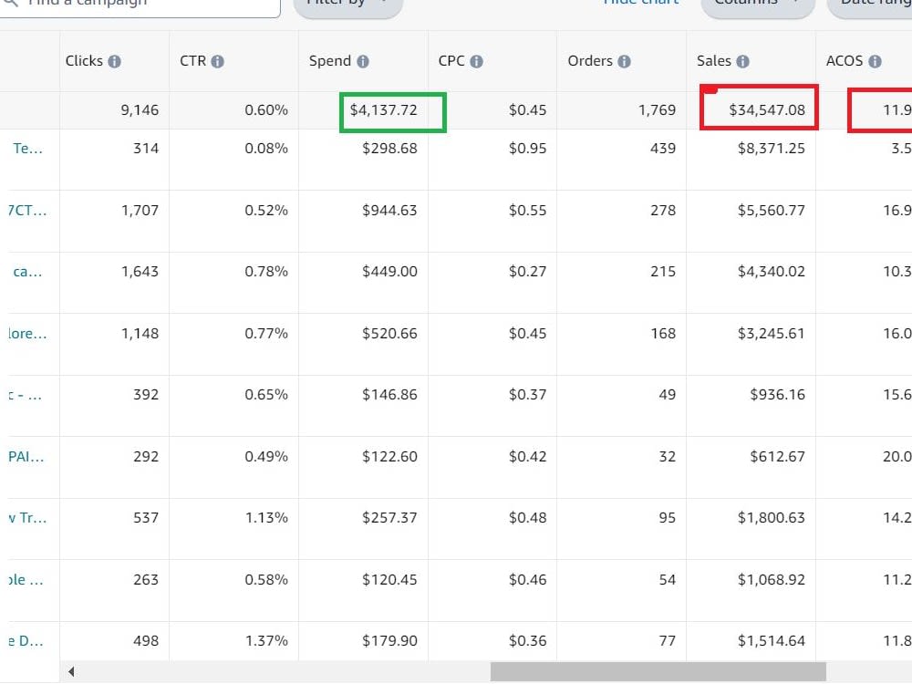The image size is (912, 684).
Task: Select the sales cell $8,371.25
Action: (772, 149)
